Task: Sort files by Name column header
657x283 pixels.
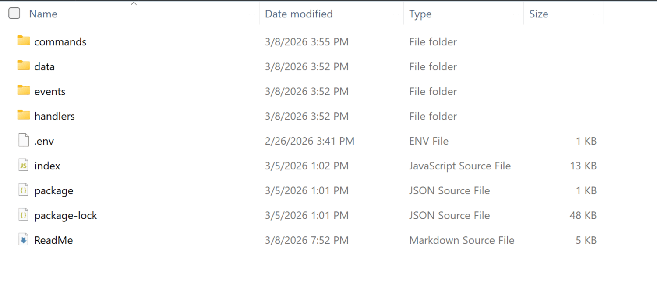Action: 43,14
